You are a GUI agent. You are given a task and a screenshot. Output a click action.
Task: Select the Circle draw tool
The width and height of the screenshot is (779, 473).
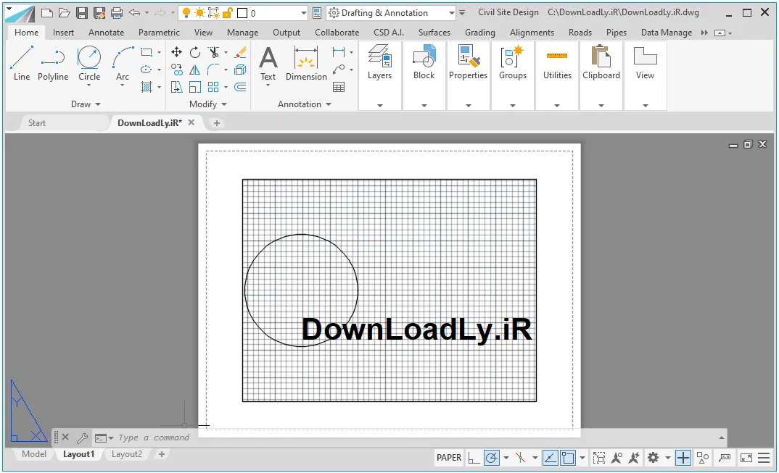click(89, 63)
